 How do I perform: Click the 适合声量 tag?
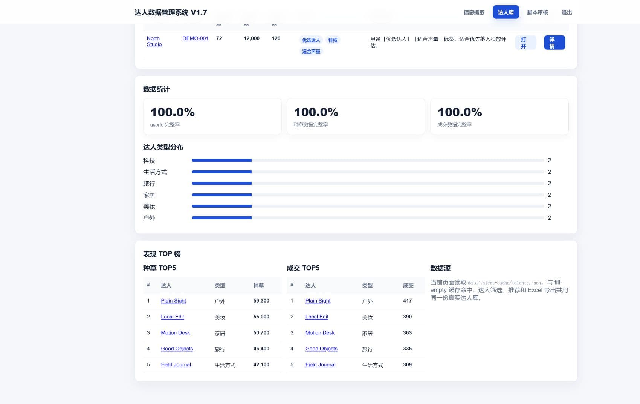pyautogui.click(x=311, y=51)
